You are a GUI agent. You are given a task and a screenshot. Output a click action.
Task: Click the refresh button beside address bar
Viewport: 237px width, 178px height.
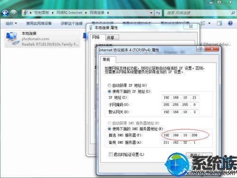click(158, 13)
